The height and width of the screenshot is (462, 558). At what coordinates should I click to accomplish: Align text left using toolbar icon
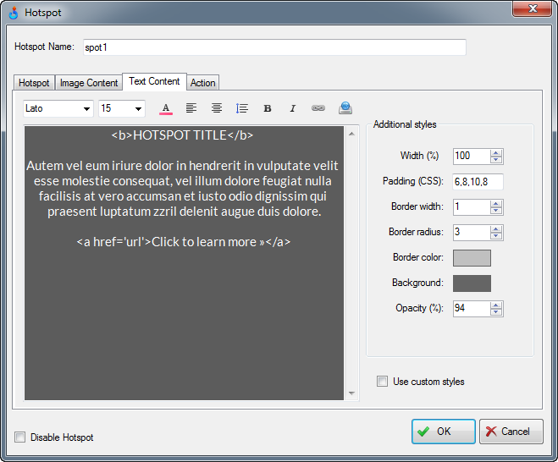pyautogui.click(x=191, y=108)
